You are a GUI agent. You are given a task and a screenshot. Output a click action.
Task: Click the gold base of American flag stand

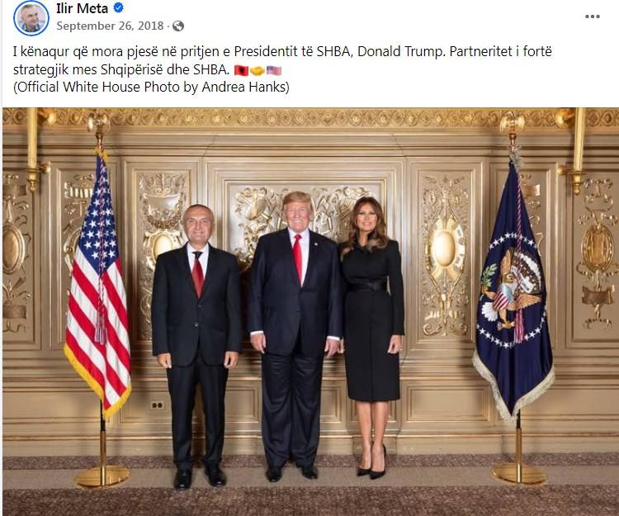pyautogui.click(x=102, y=476)
